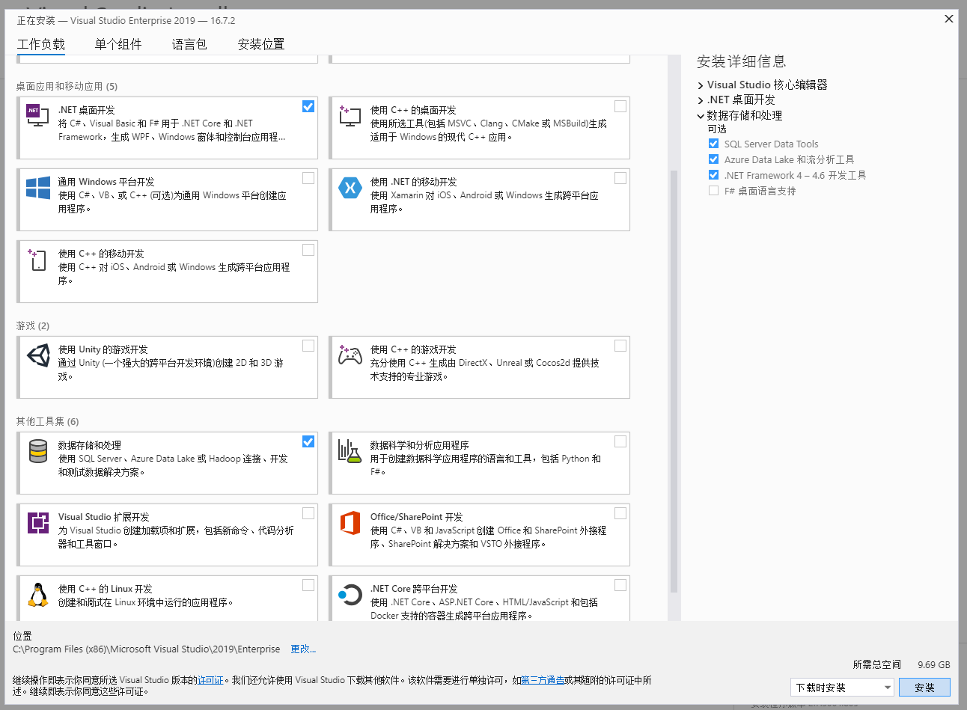Click the Office/SharePoint development icon
967x710 pixels.
(x=350, y=522)
